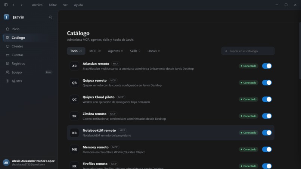Turn off Quipux Cloud piloto switch

coord(267,99)
